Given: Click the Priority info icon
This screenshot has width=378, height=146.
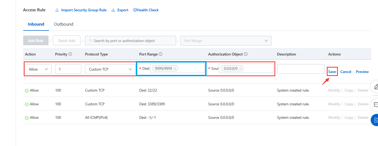Looking at the screenshot, I should pos(70,54).
